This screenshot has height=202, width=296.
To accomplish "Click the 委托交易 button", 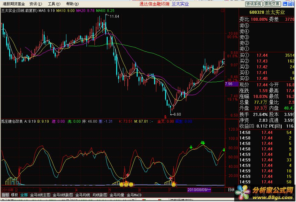I will coord(272,4).
